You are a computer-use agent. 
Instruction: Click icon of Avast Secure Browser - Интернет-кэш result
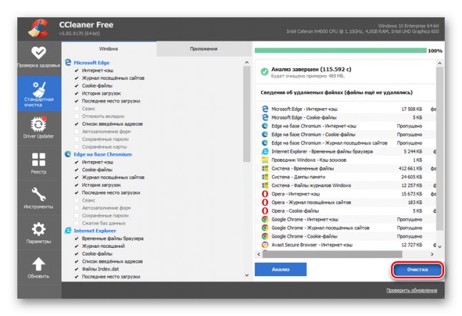coord(265,244)
